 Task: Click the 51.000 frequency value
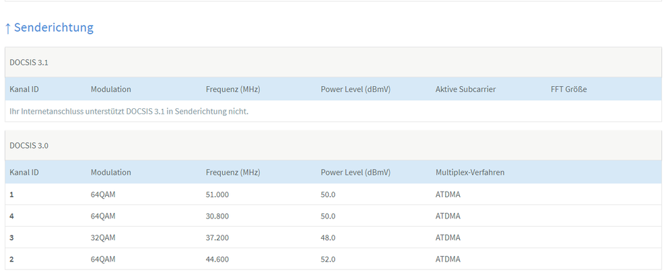217,194
